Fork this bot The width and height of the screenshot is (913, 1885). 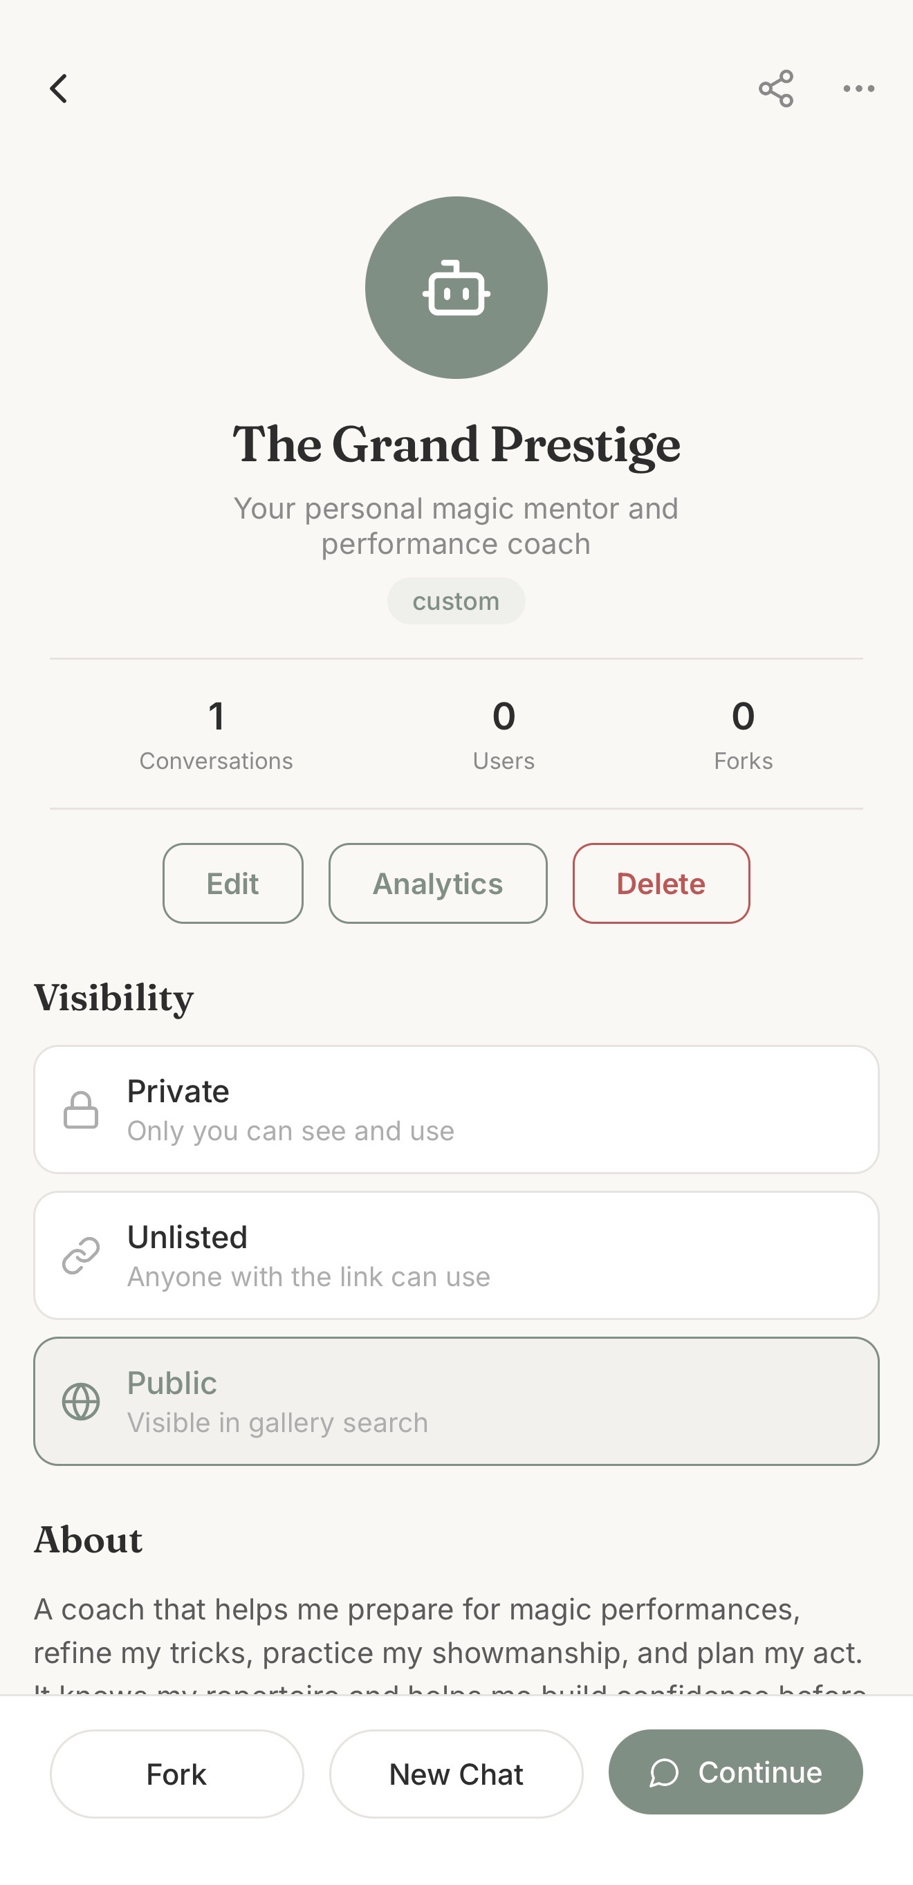tap(176, 1774)
